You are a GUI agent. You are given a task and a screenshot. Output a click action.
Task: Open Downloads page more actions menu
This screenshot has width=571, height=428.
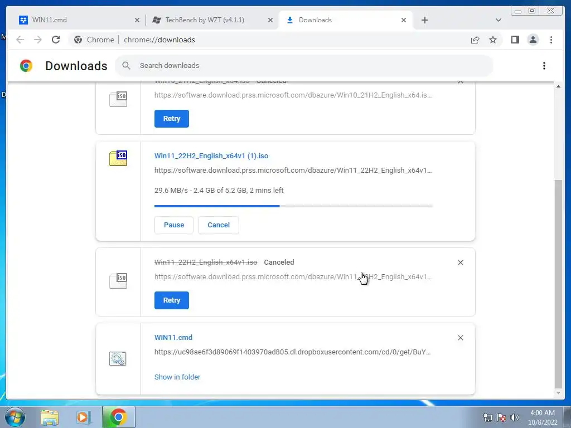pyautogui.click(x=544, y=66)
